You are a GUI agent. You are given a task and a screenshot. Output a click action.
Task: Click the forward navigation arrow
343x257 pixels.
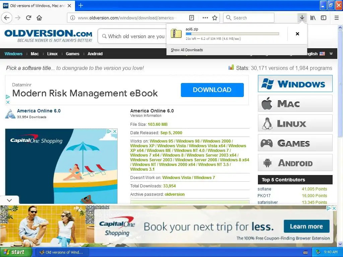(18, 18)
